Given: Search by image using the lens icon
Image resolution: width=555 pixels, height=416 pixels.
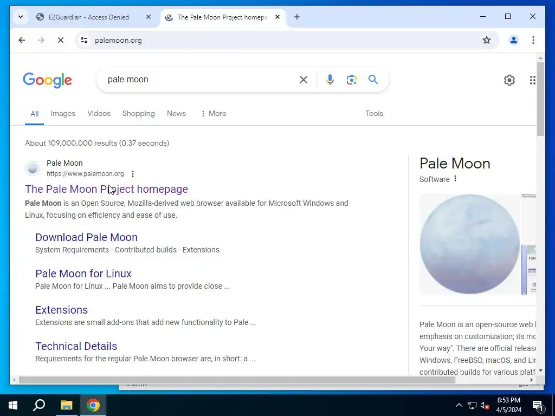Looking at the screenshot, I should coord(351,80).
